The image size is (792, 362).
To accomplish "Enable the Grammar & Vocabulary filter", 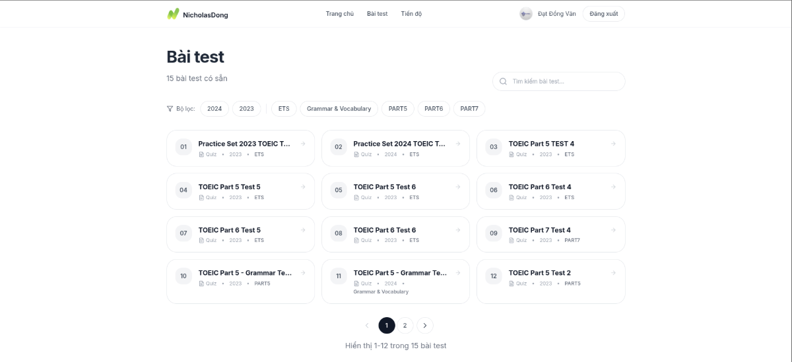I will (x=339, y=109).
